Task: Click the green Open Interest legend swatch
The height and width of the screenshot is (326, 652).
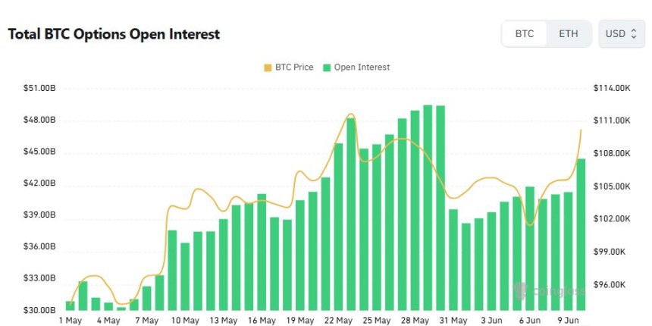Action: click(327, 67)
